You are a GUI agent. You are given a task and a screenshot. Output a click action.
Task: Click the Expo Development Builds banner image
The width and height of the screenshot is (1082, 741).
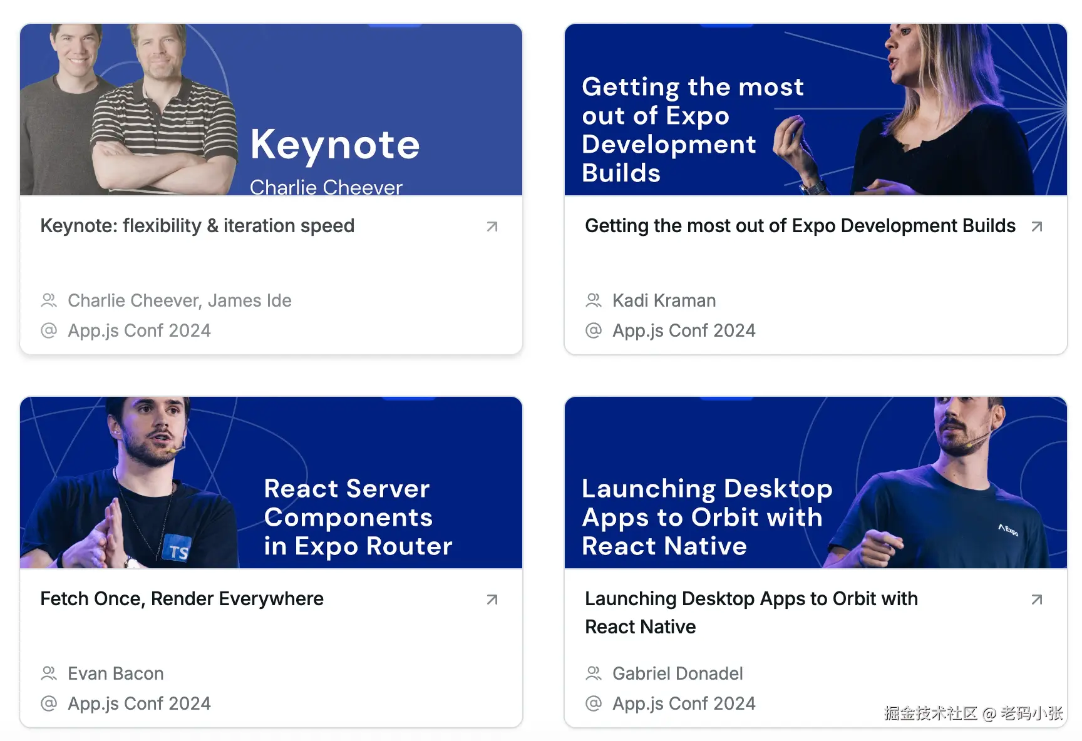click(x=816, y=110)
